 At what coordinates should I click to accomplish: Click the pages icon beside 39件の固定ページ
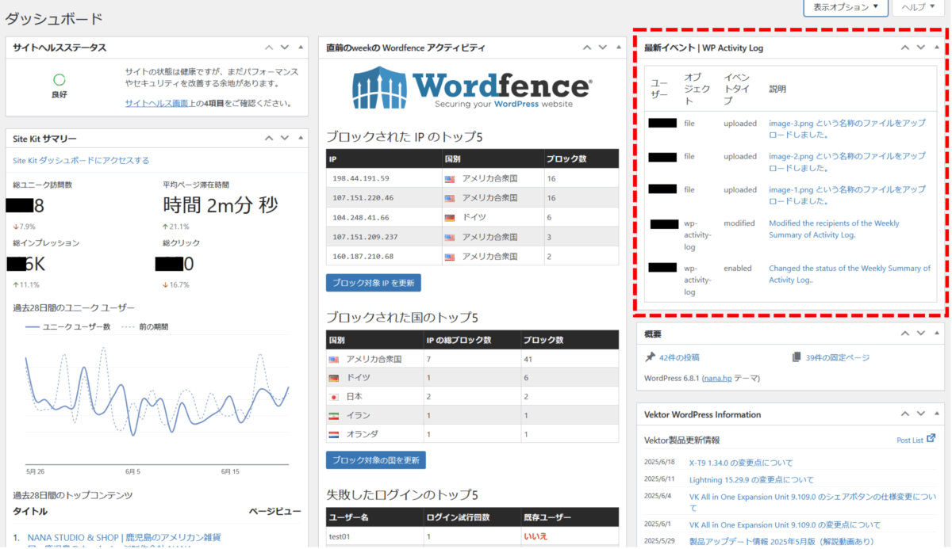[797, 357]
